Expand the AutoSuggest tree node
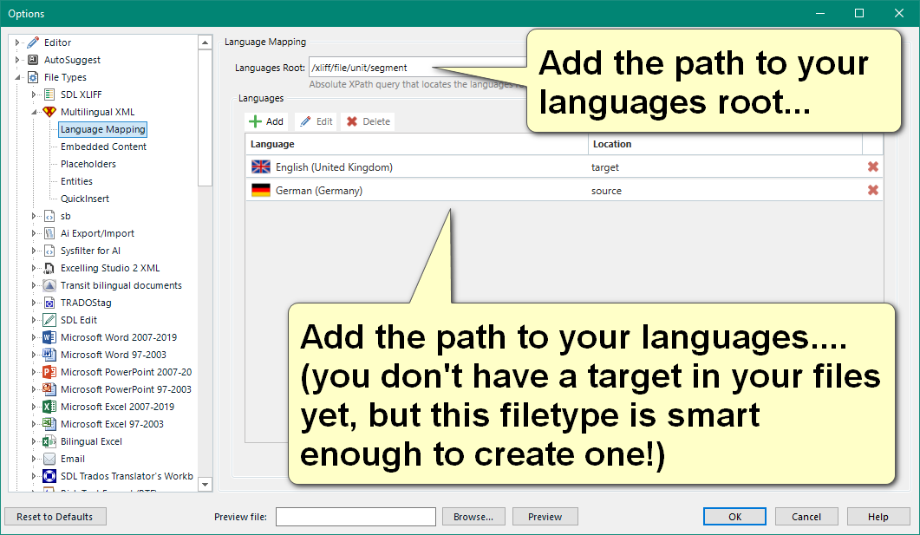This screenshot has width=920, height=535. pos(17,60)
